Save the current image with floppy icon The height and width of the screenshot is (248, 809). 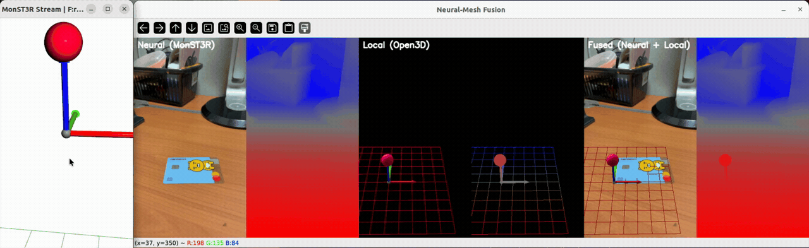[272, 28]
